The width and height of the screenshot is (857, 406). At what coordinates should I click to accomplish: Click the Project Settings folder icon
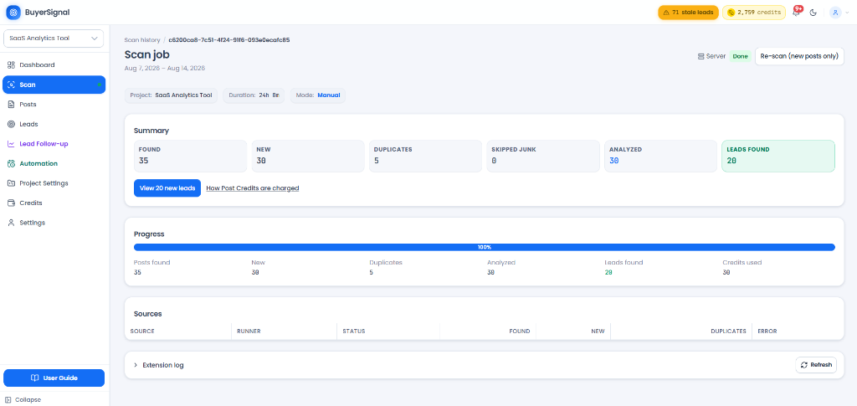point(11,183)
